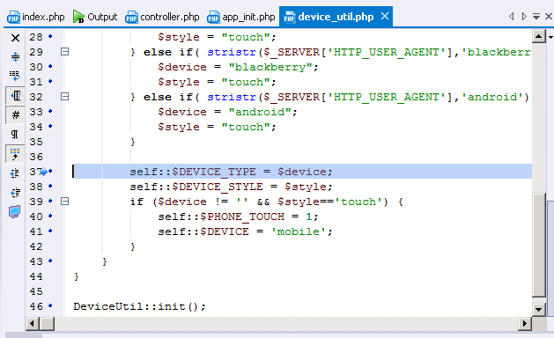This screenshot has height=338, width=554.
Task: Click the text "self::$DEVICE_TYPE = $device;"
Action: pyautogui.click(x=231, y=172)
